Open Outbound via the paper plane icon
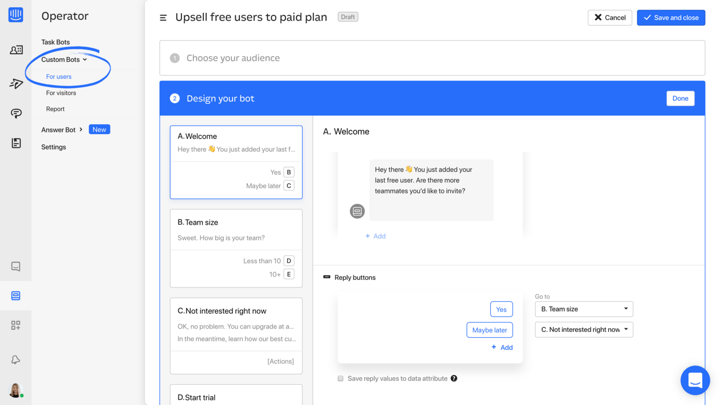This screenshot has width=720, height=405. pos(16,83)
